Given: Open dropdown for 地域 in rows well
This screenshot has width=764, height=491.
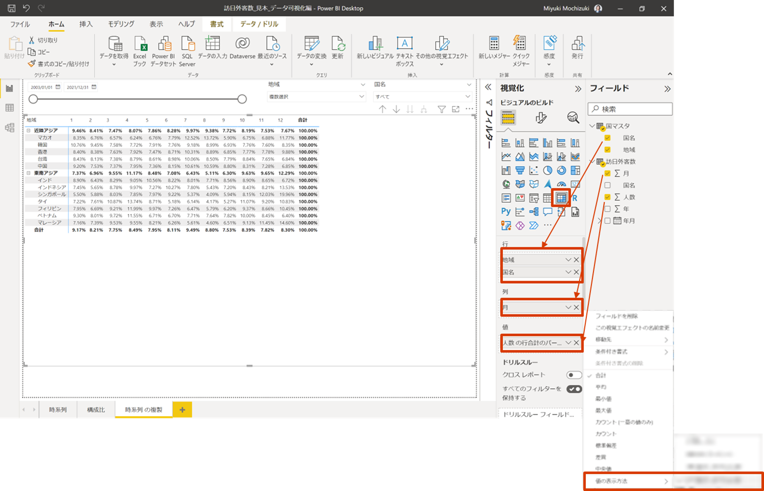Looking at the screenshot, I should tap(568, 260).
